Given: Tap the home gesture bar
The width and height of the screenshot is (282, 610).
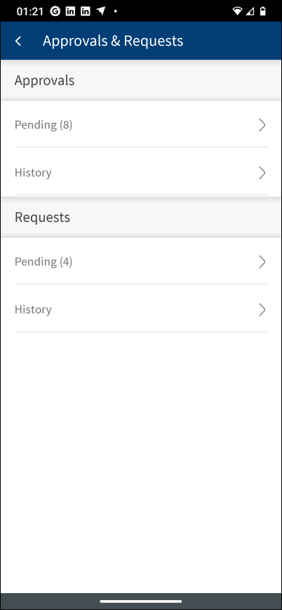Looking at the screenshot, I should coord(141,602).
